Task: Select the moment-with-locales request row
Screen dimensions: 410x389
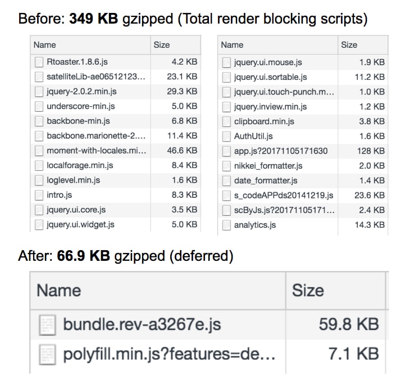Action: [96, 151]
